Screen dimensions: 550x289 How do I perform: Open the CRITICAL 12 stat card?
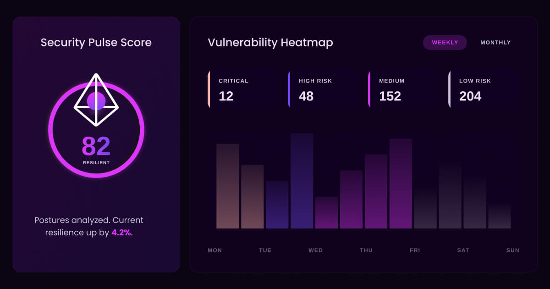242,89
